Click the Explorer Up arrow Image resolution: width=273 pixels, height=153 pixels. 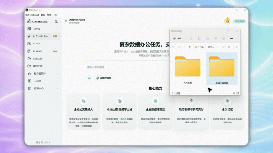pyautogui.click(x=190, y=47)
